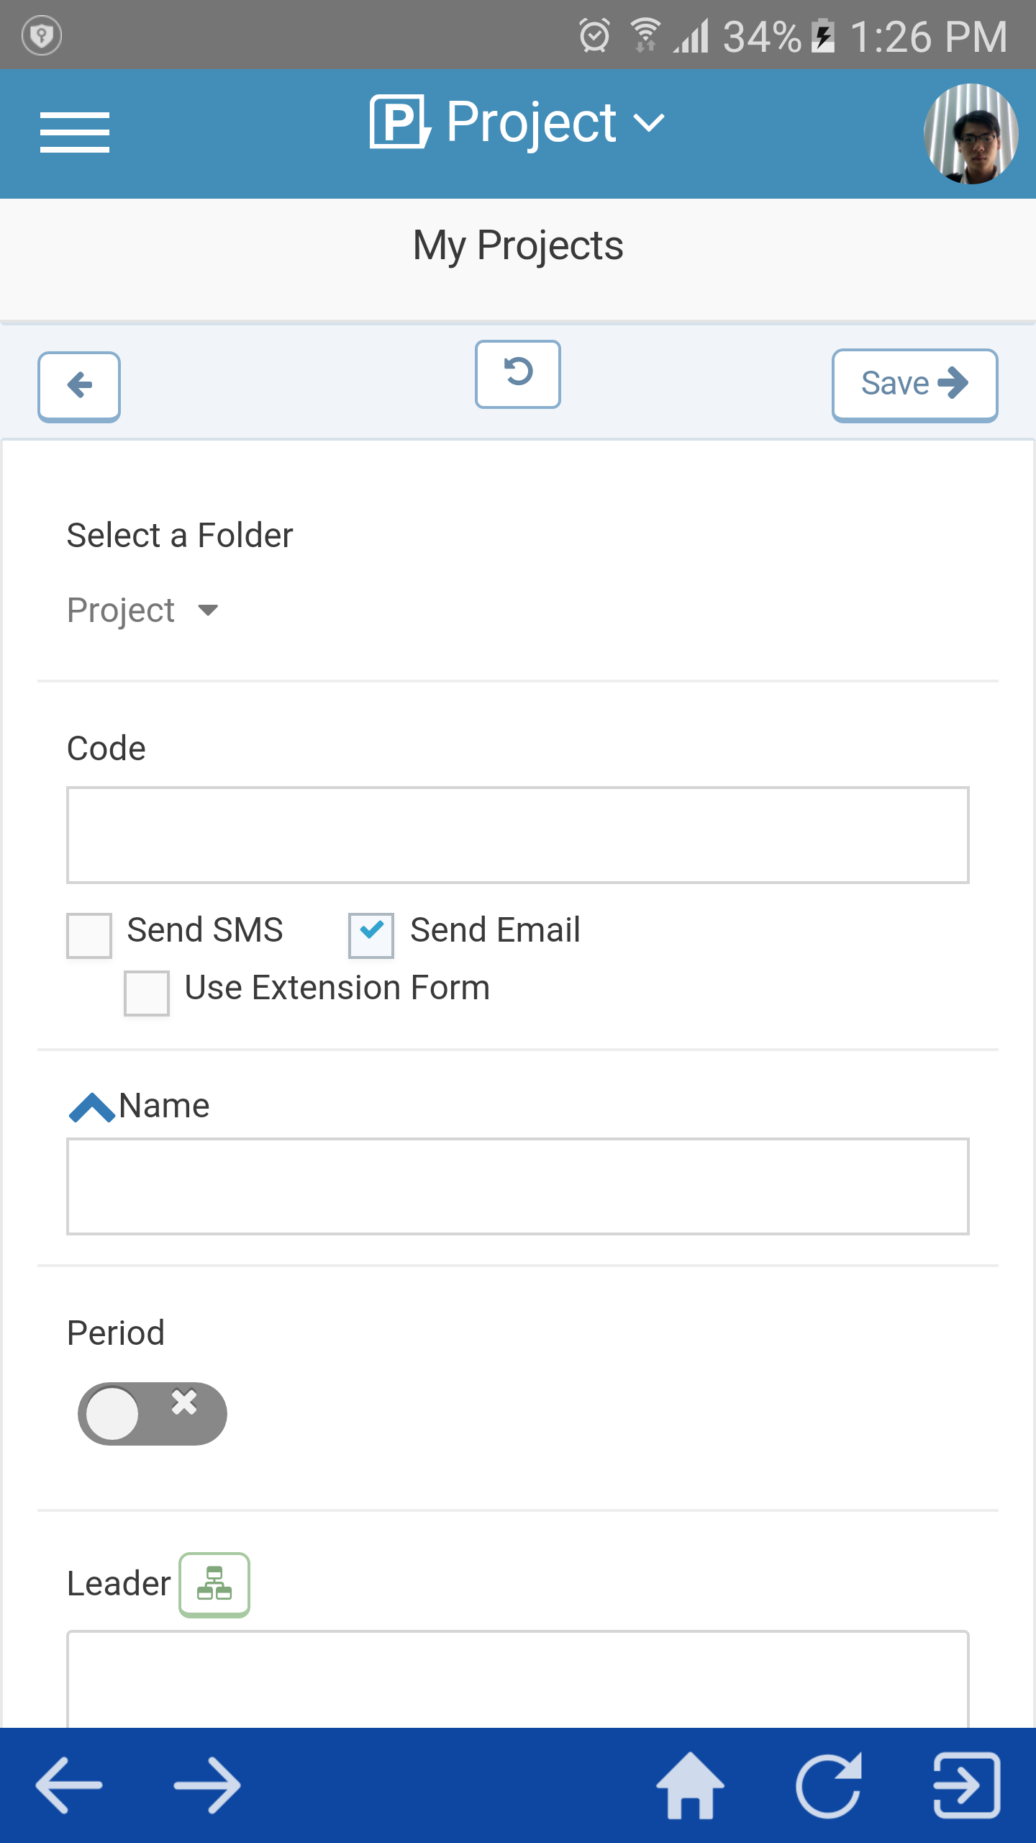The image size is (1036, 1843).
Task: Tap the home icon in bottom bar
Action: click(690, 1785)
